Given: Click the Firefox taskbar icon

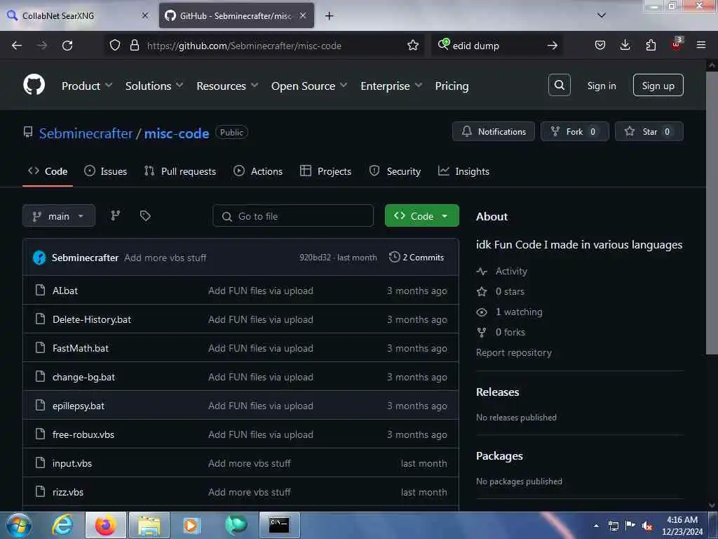Looking at the screenshot, I should (x=105, y=525).
